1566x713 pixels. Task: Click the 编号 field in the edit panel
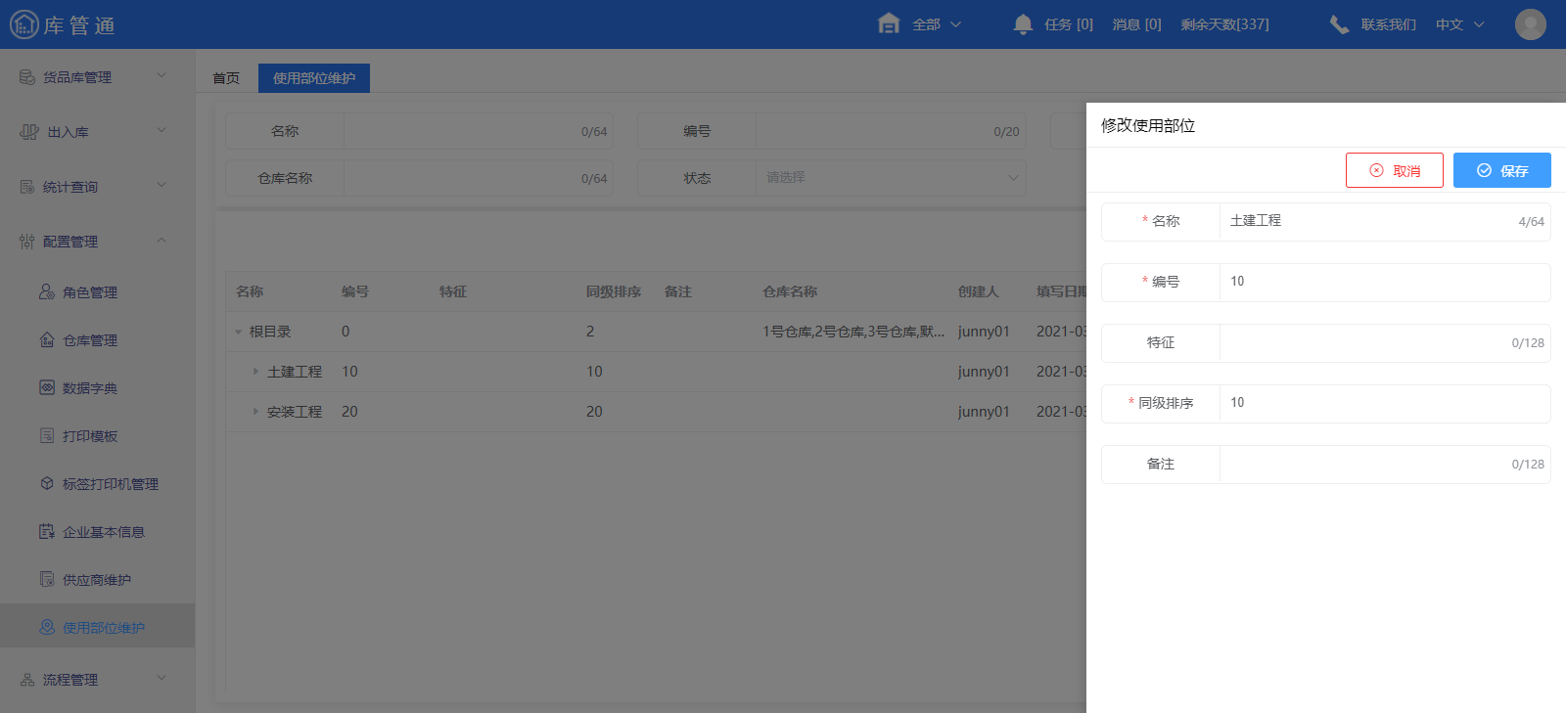[1385, 282]
